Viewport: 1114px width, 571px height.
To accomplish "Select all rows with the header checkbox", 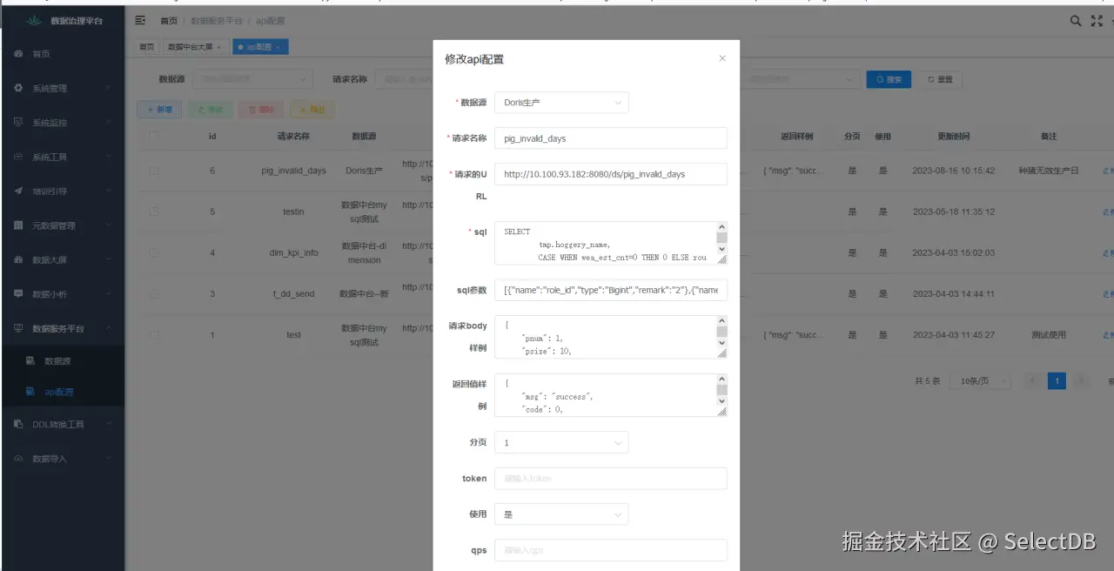I will 154,137.
